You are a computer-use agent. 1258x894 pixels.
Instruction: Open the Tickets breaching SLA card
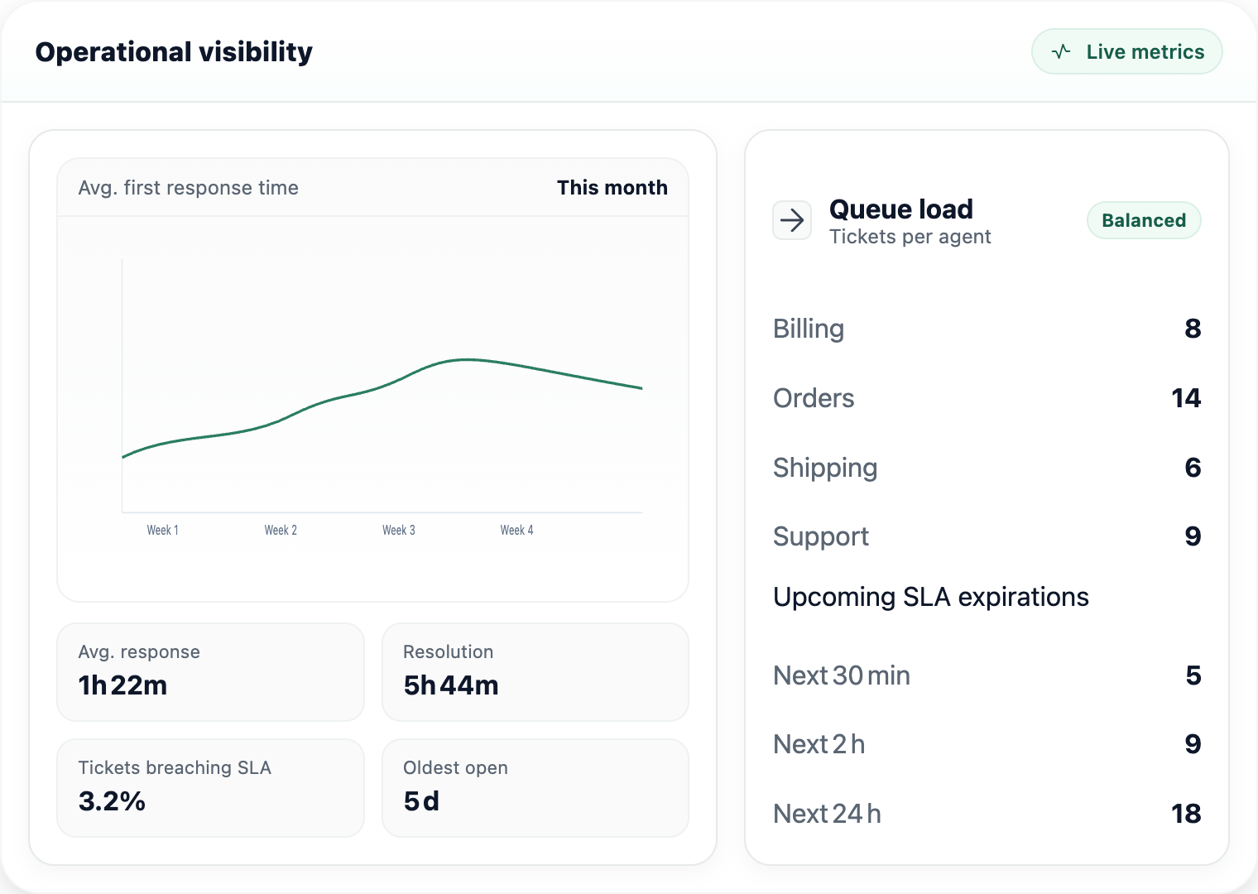pyautogui.click(x=209, y=787)
